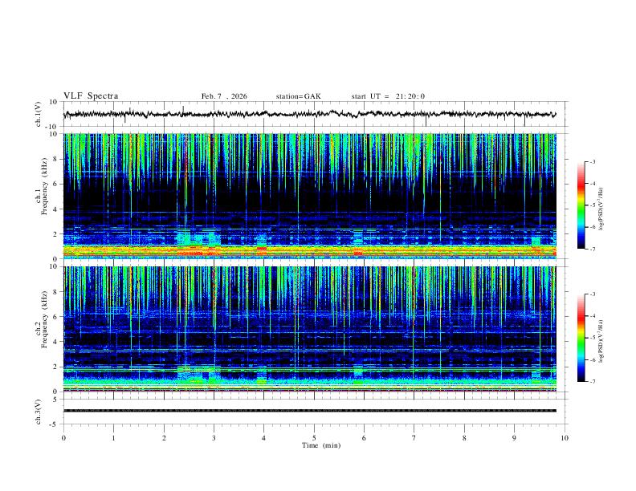Click time axis tick label "7"
The height and width of the screenshot is (491, 636).
tap(414, 438)
